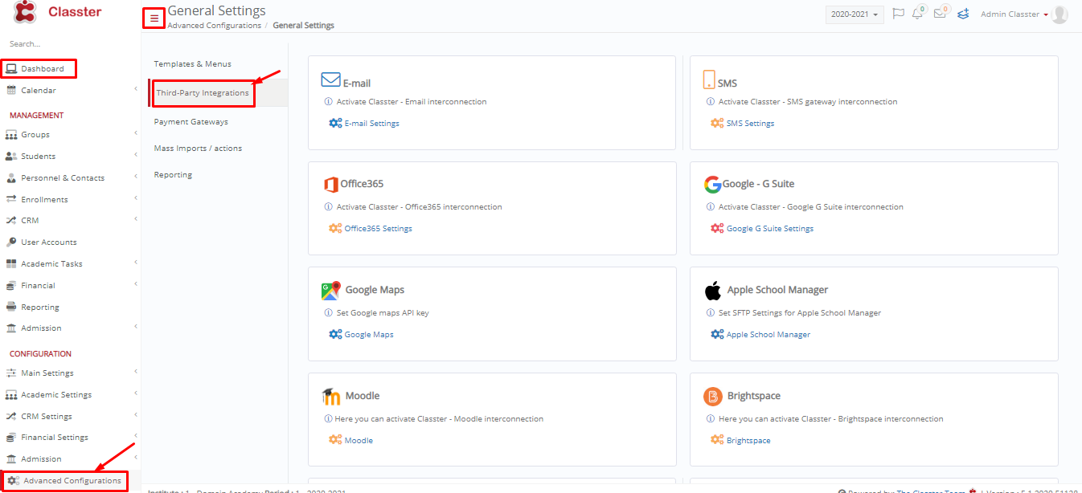Click the E-mail envelope card icon

pos(330,79)
